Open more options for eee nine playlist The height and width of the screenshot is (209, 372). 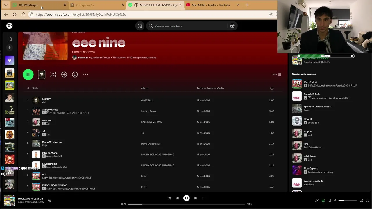[86, 75]
